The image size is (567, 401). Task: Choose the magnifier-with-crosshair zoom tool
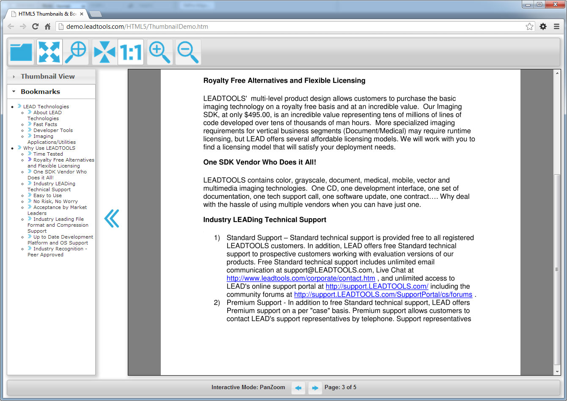(x=76, y=52)
